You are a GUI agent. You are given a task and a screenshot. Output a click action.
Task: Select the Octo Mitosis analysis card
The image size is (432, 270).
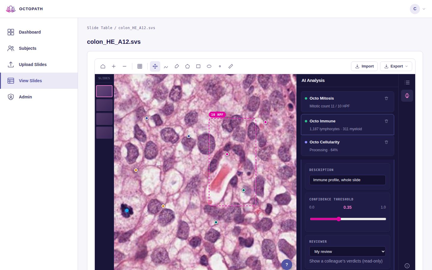click(x=347, y=102)
